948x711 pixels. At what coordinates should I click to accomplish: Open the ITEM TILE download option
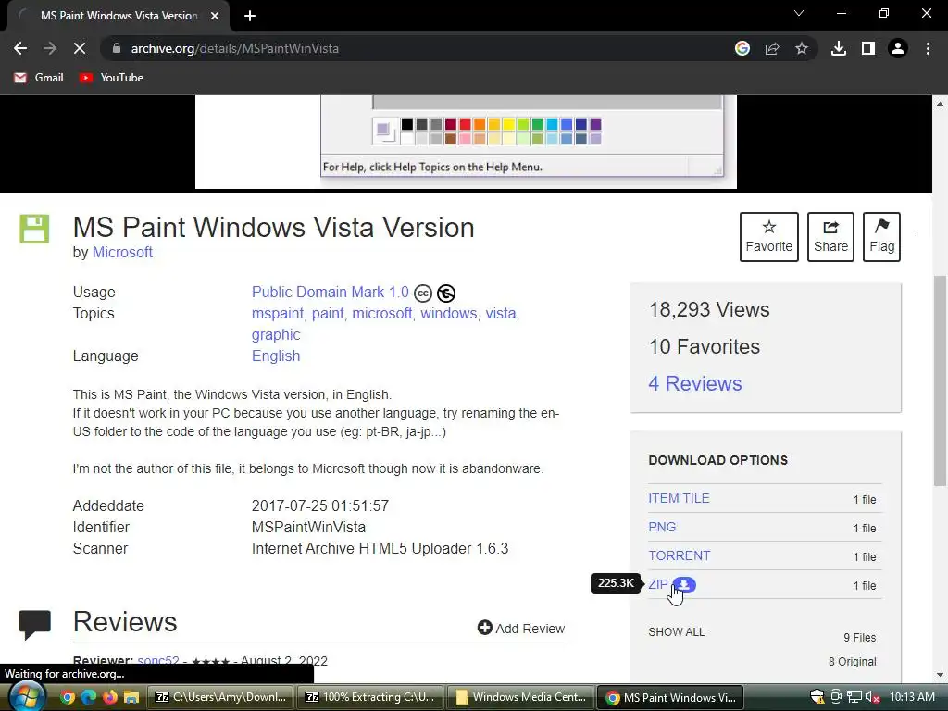click(679, 498)
